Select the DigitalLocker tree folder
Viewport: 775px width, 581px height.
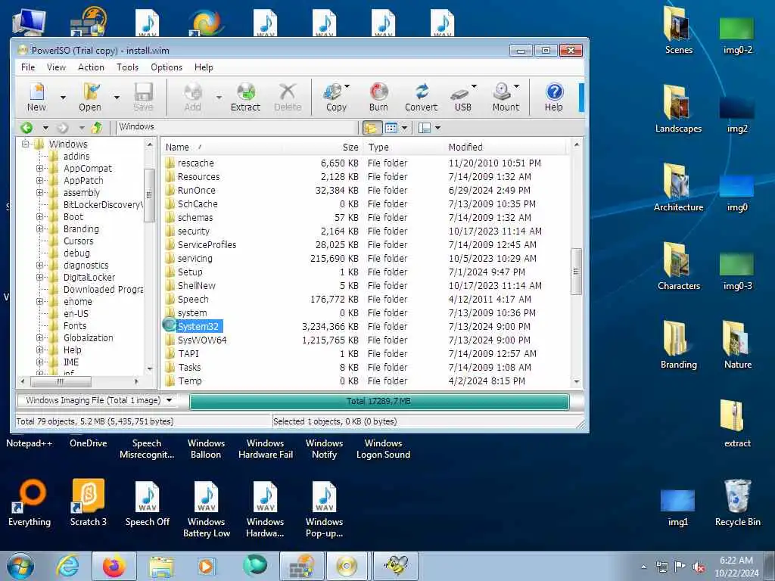89,278
